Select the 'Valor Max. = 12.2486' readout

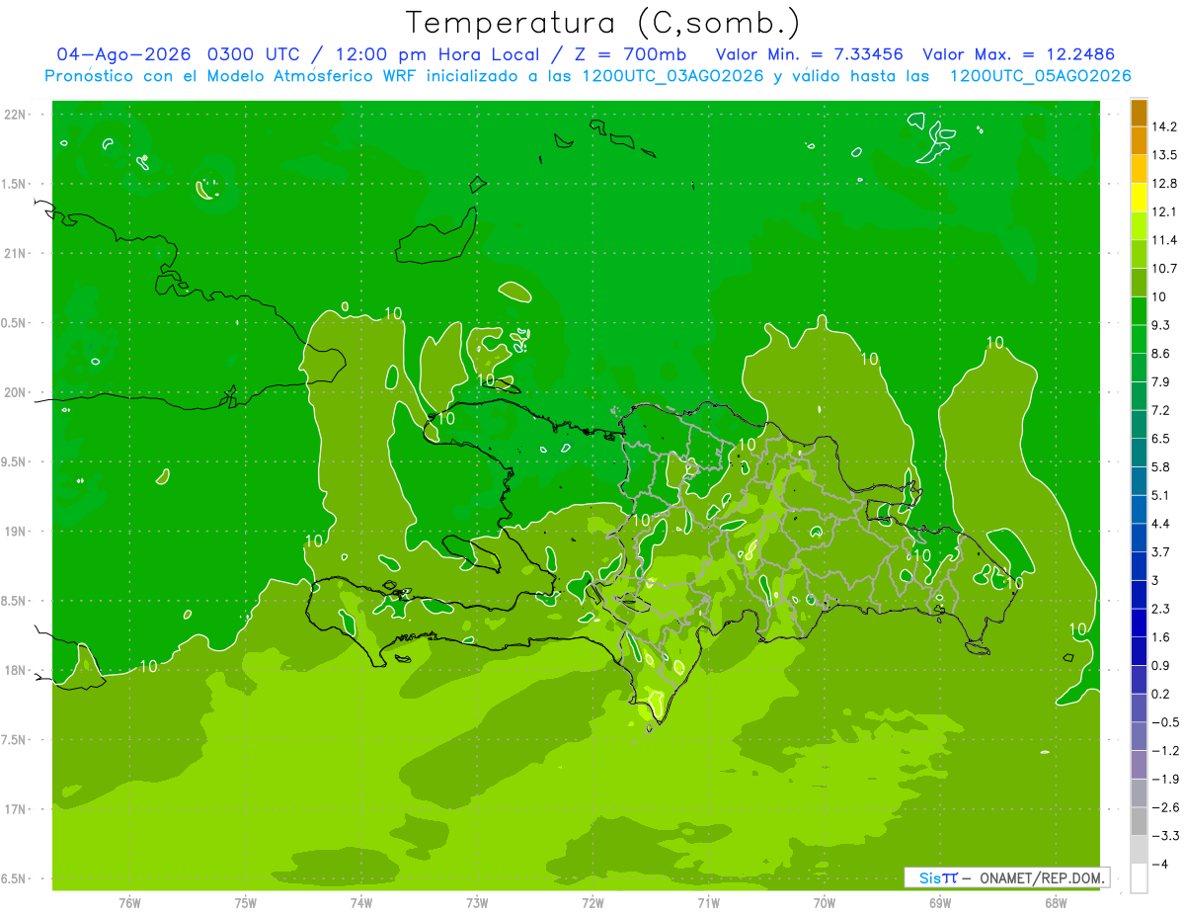(x=1018, y=54)
